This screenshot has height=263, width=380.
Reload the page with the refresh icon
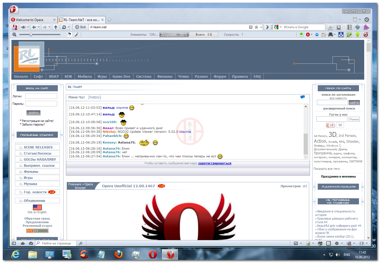point(64,27)
